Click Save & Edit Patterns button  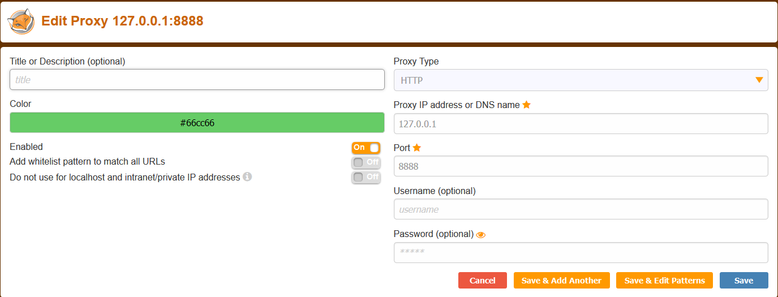(x=665, y=281)
